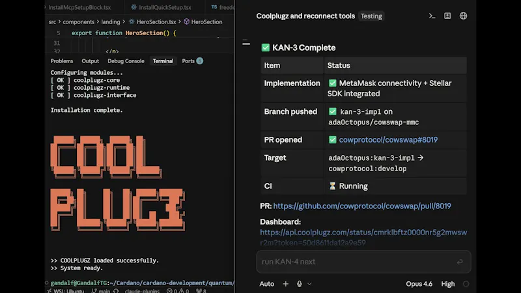Click the 'Implementation' table row label
This screenshot has height=293, width=521.
[292, 83]
